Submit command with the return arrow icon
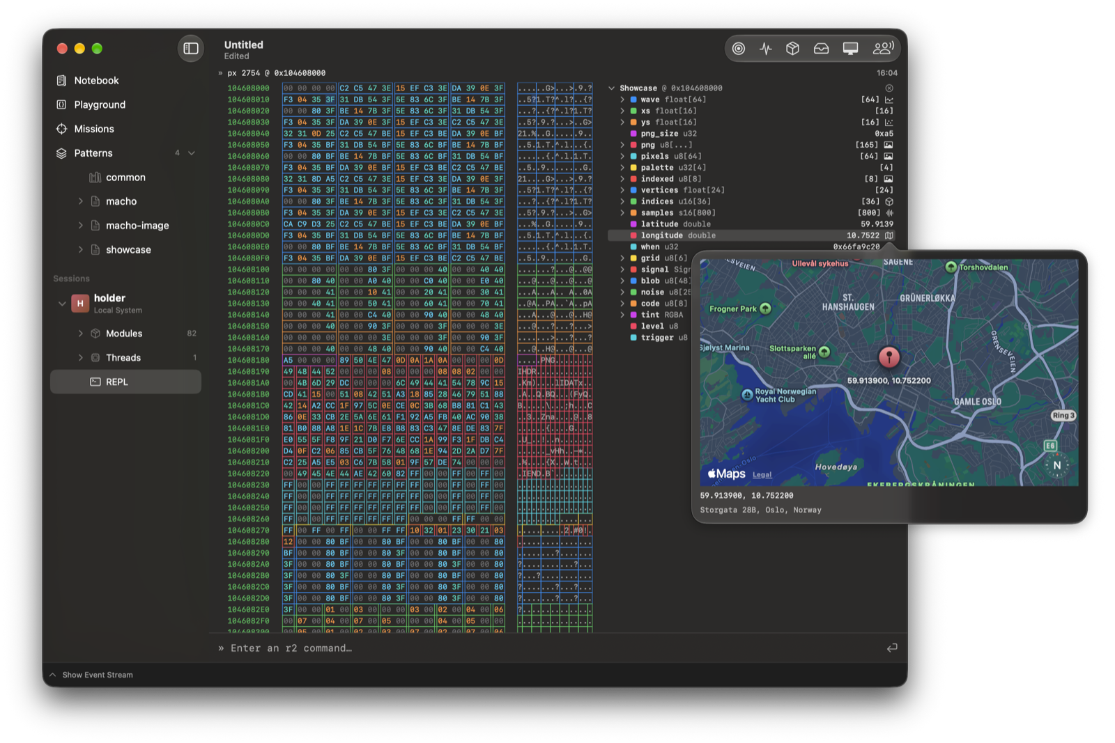1115x743 pixels. pos(891,648)
